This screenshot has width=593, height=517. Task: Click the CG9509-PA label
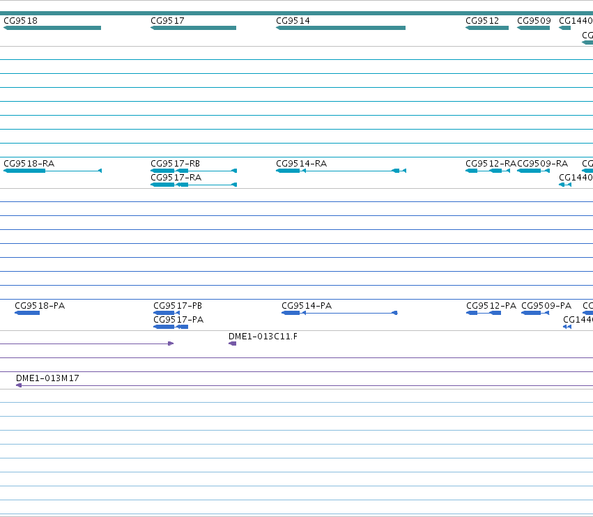click(546, 306)
